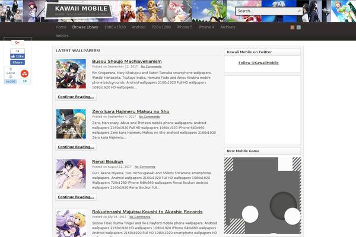Click the New Mobile Game banner image
This screenshot has height=237, width=356.
coord(262,196)
